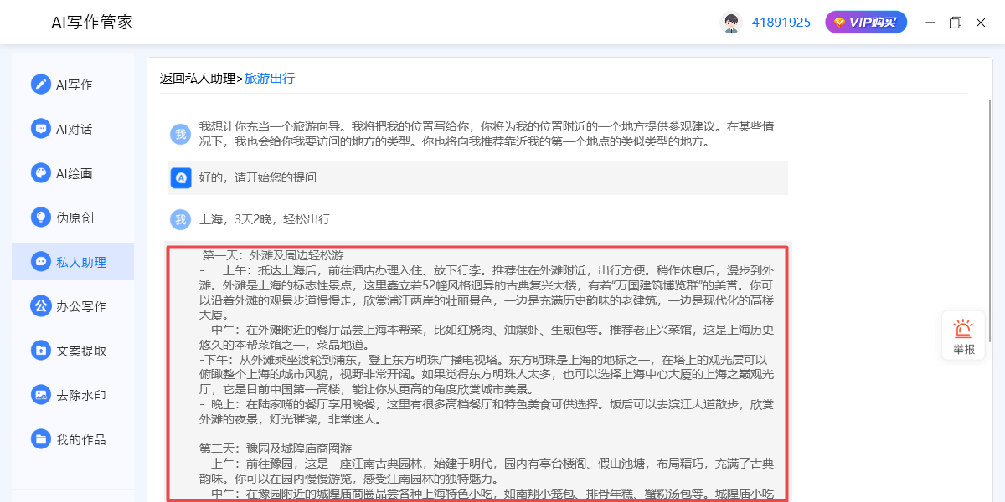
Task: Click the VIP购买 button
Action: (866, 23)
